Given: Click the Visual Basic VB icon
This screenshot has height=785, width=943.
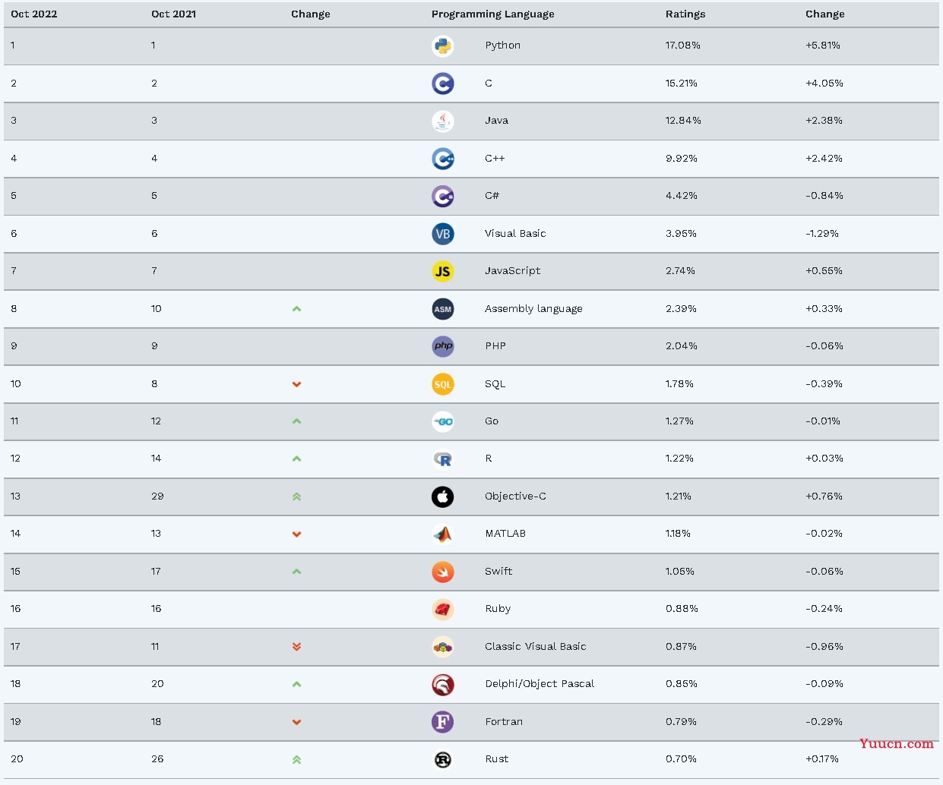Looking at the screenshot, I should coord(443,234).
